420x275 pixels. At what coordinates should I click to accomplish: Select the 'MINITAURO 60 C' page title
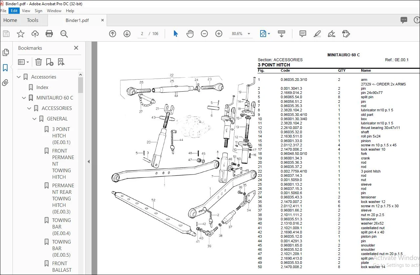(344, 55)
